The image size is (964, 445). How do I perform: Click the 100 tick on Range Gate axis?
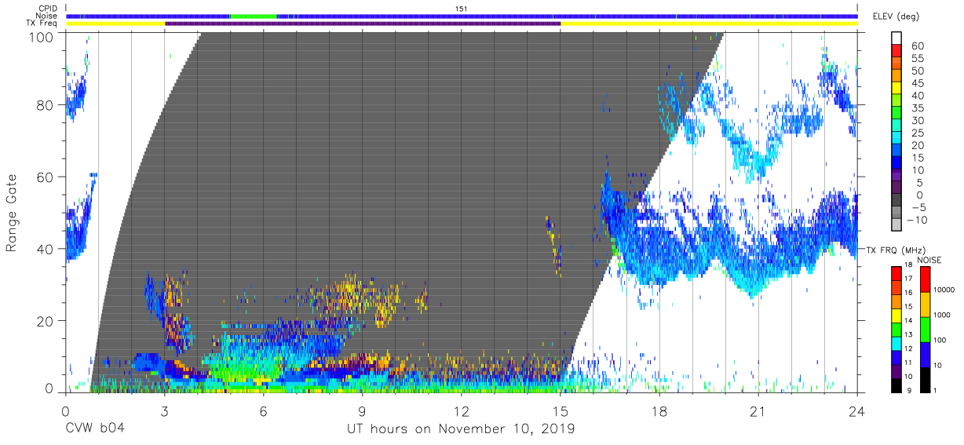pos(41,38)
